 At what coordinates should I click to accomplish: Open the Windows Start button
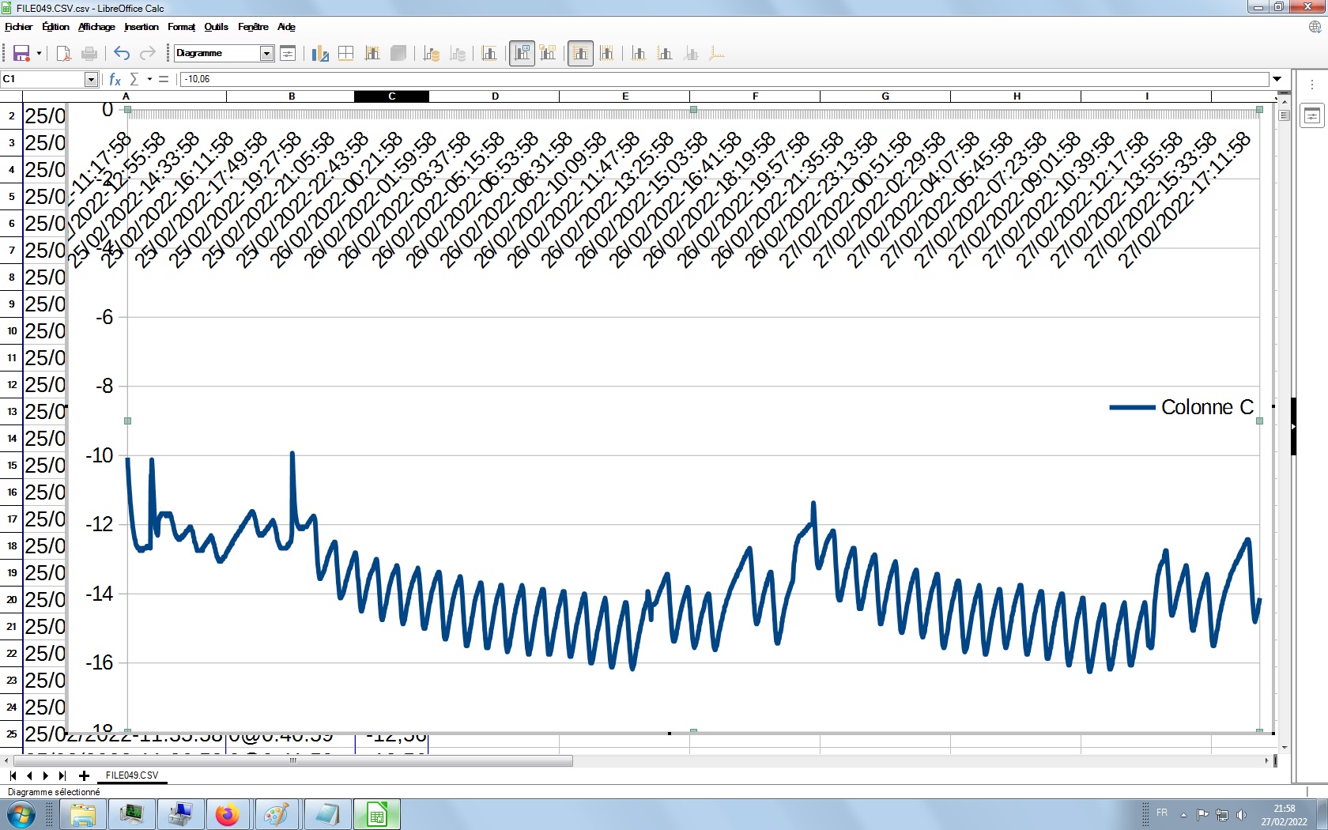tap(21, 814)
